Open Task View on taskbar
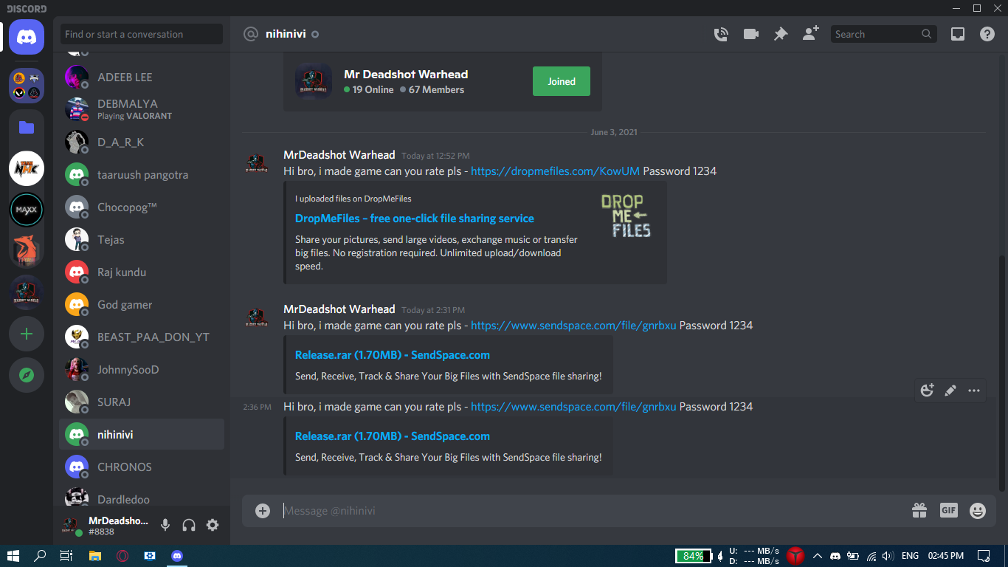 pyautogui.click(x=66, y=556)
